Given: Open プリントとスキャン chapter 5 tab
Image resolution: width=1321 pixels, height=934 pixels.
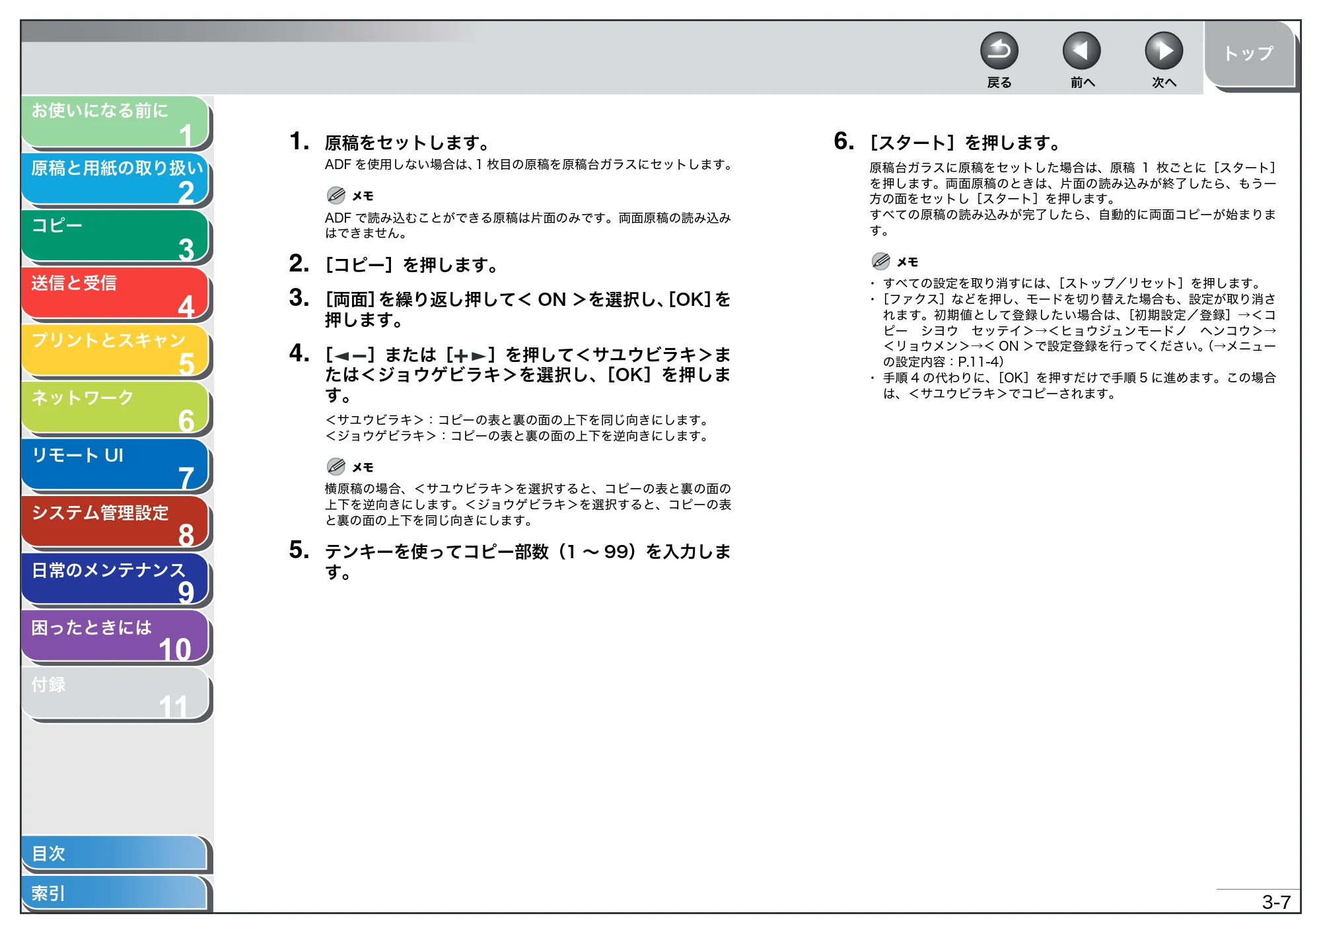Looking at the screenshot, I should (x=116, y=351).
